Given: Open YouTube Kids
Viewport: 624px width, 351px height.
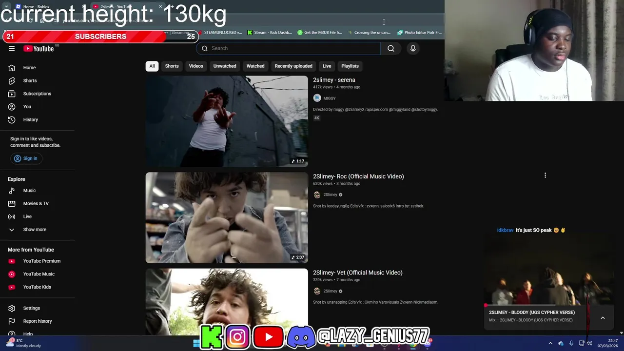Looking at the screenshot, I should [x=37, y=287].
